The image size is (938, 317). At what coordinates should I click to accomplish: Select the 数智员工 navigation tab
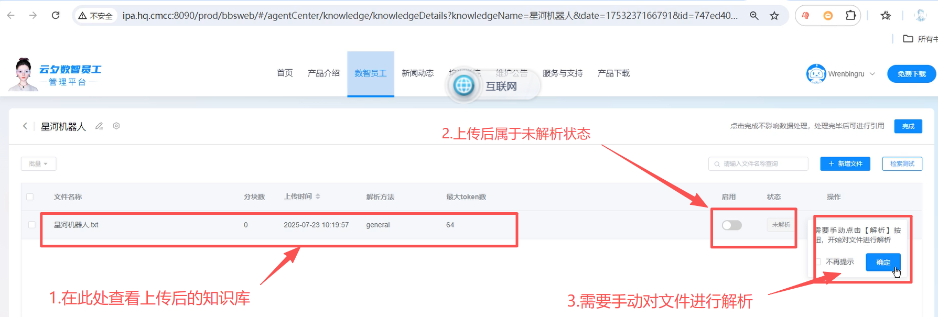pyautogui.click(x=371, y=73)
